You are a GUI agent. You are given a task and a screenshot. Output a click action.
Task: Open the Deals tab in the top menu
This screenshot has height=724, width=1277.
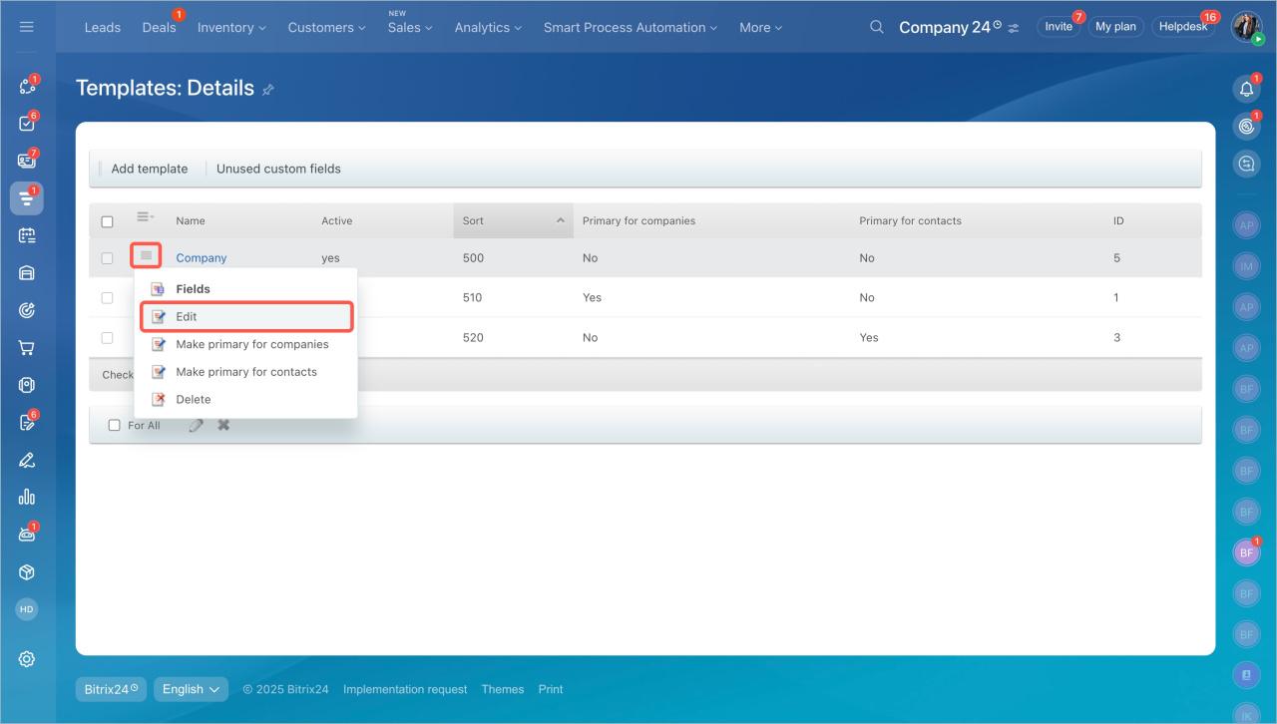pyautogui.click(x=160, y=28)
